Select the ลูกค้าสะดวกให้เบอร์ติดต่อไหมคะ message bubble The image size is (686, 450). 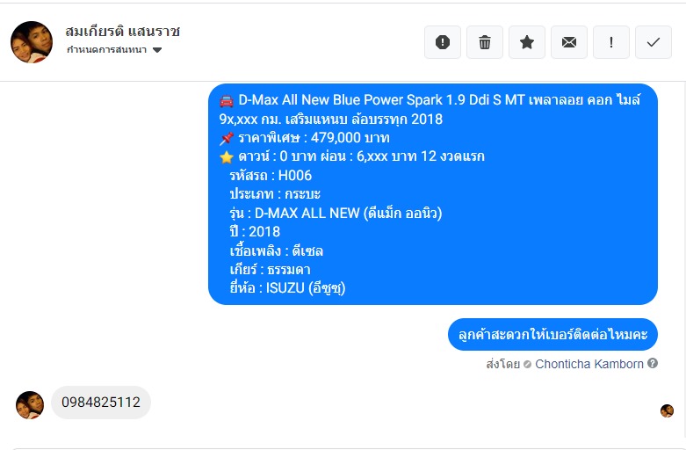click(552, 335)
